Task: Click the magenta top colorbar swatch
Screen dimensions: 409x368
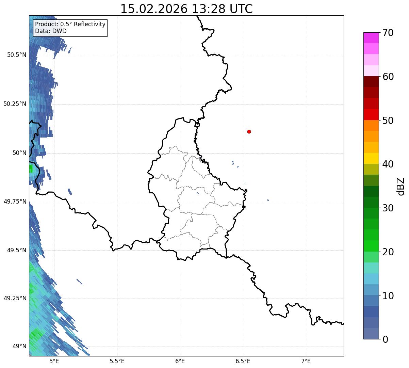Action: click(x=371, y=38)
